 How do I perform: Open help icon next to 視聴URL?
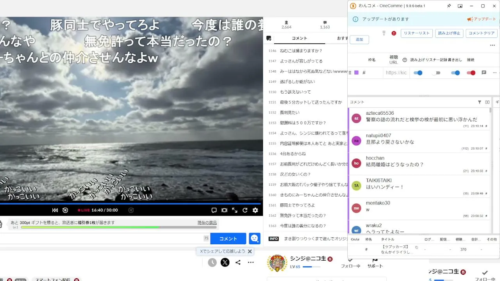point(405,60)
